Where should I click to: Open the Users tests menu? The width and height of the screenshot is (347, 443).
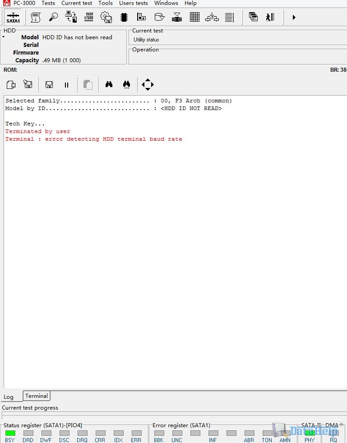click(134, 3)
